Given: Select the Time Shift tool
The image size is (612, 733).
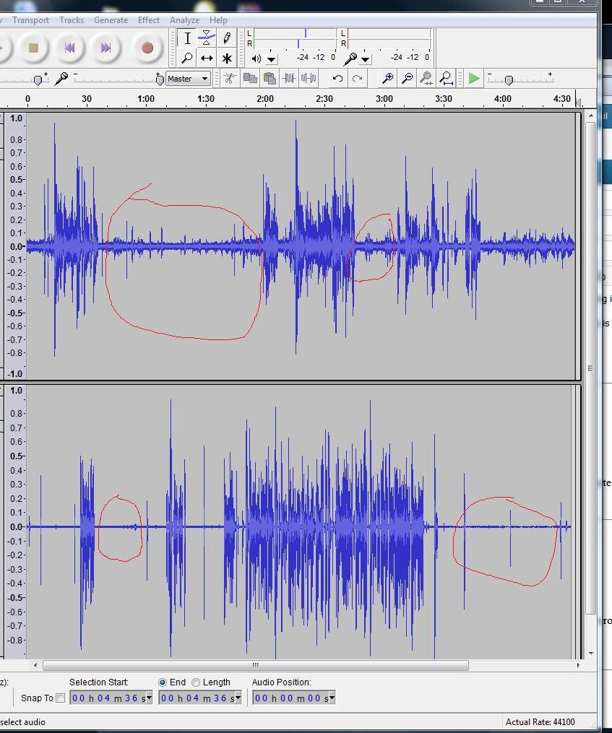Looking at the screenshot, I should [x=207, y=58].
